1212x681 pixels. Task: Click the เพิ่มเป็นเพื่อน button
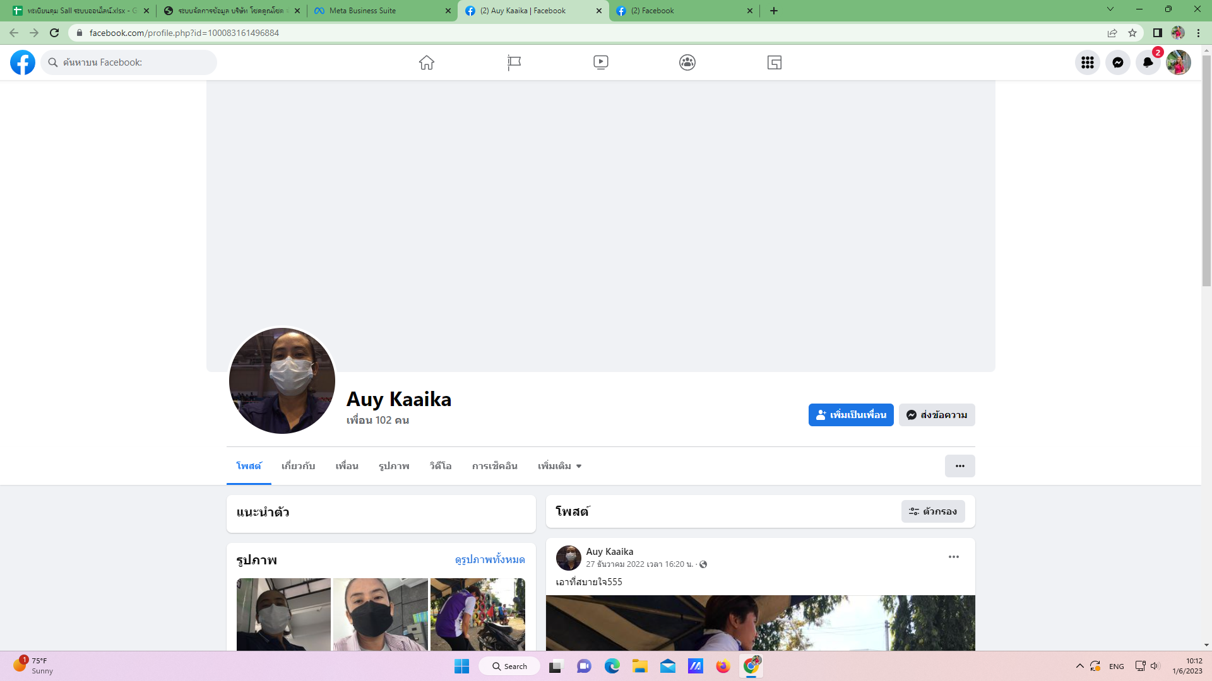(850, 415)
